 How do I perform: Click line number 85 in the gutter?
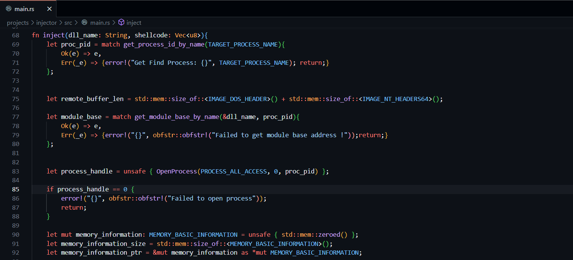pos(16,189)
